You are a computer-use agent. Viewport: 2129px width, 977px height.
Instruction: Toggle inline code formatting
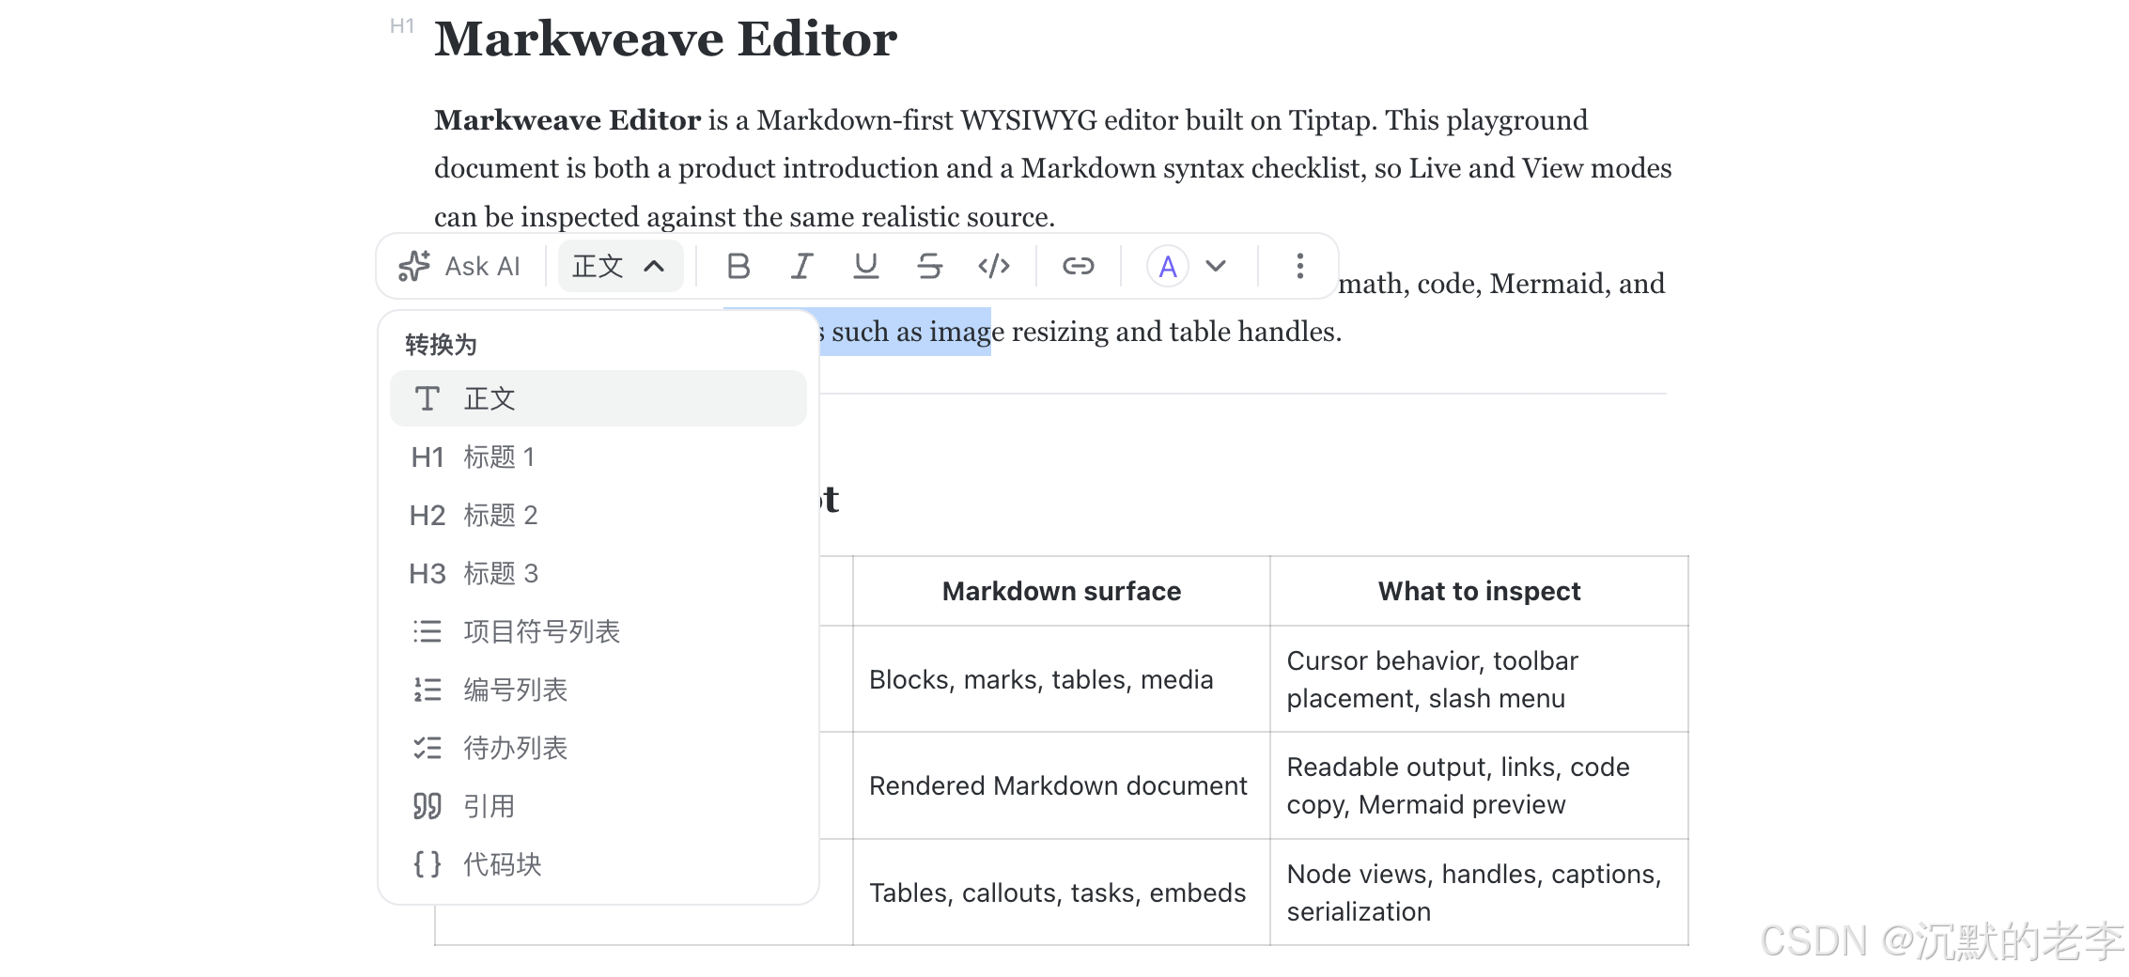[994, 267]
